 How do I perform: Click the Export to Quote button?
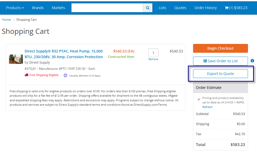coord(220,74)
